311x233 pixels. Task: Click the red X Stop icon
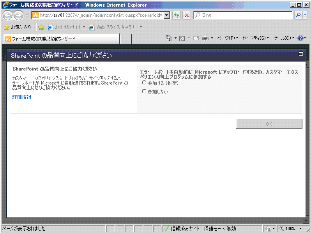[186, 15]
